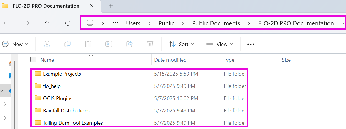This screenshot has height=129, width=346.
Task: Refresh the current folder view
Action: [x=68, y=23]
